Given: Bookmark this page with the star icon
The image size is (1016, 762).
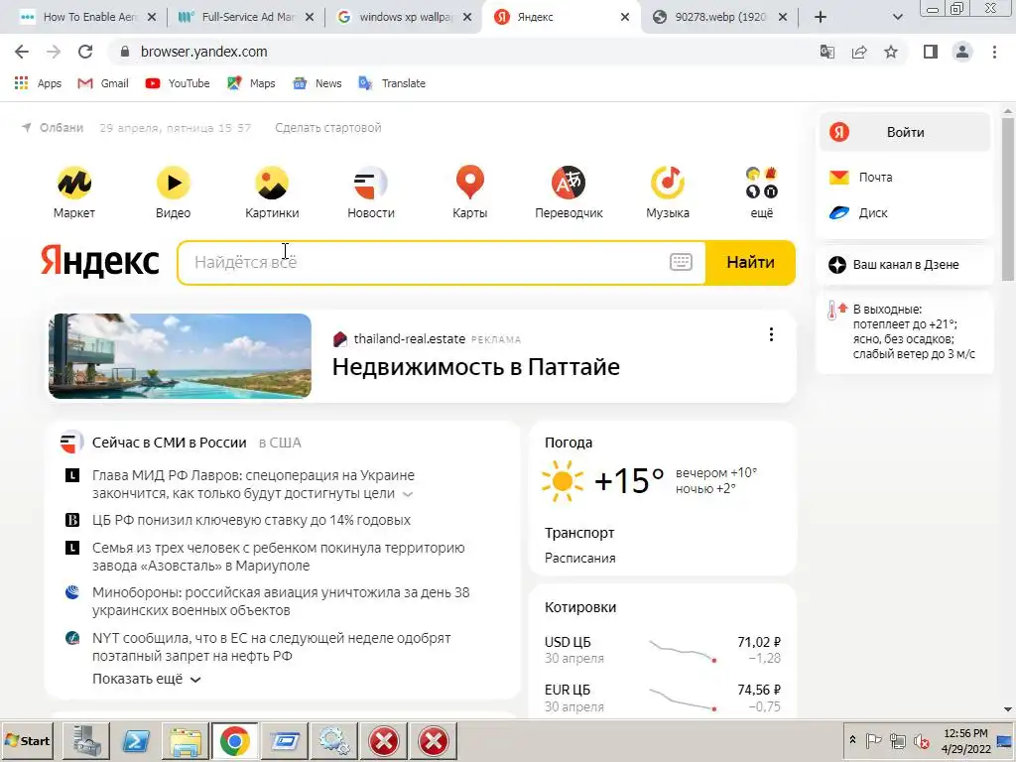Looking at the screenshot, I should 891,52.
